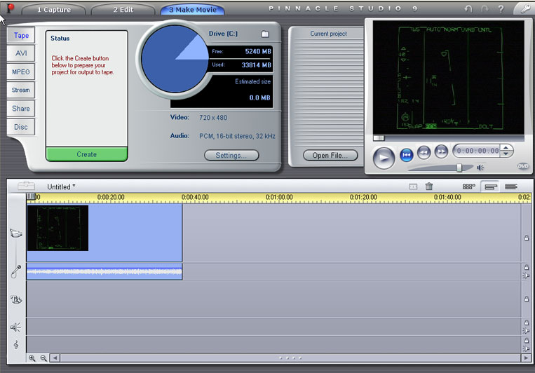
Task: Open the toolbox briefcase icon
Action: tap(26, 186)
